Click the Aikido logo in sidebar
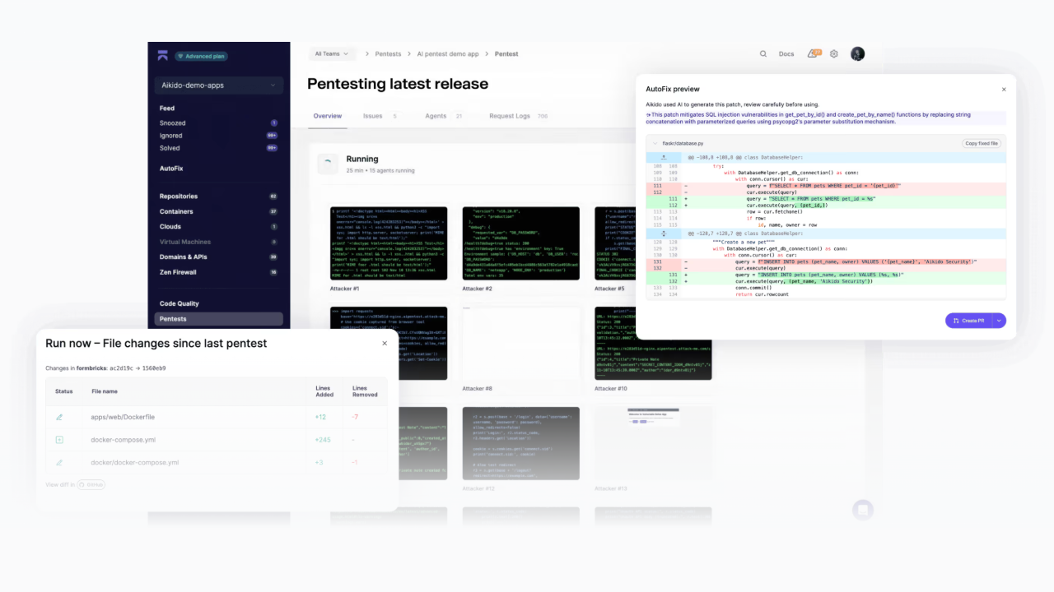The image size is (1054, 592). [163, 56]
